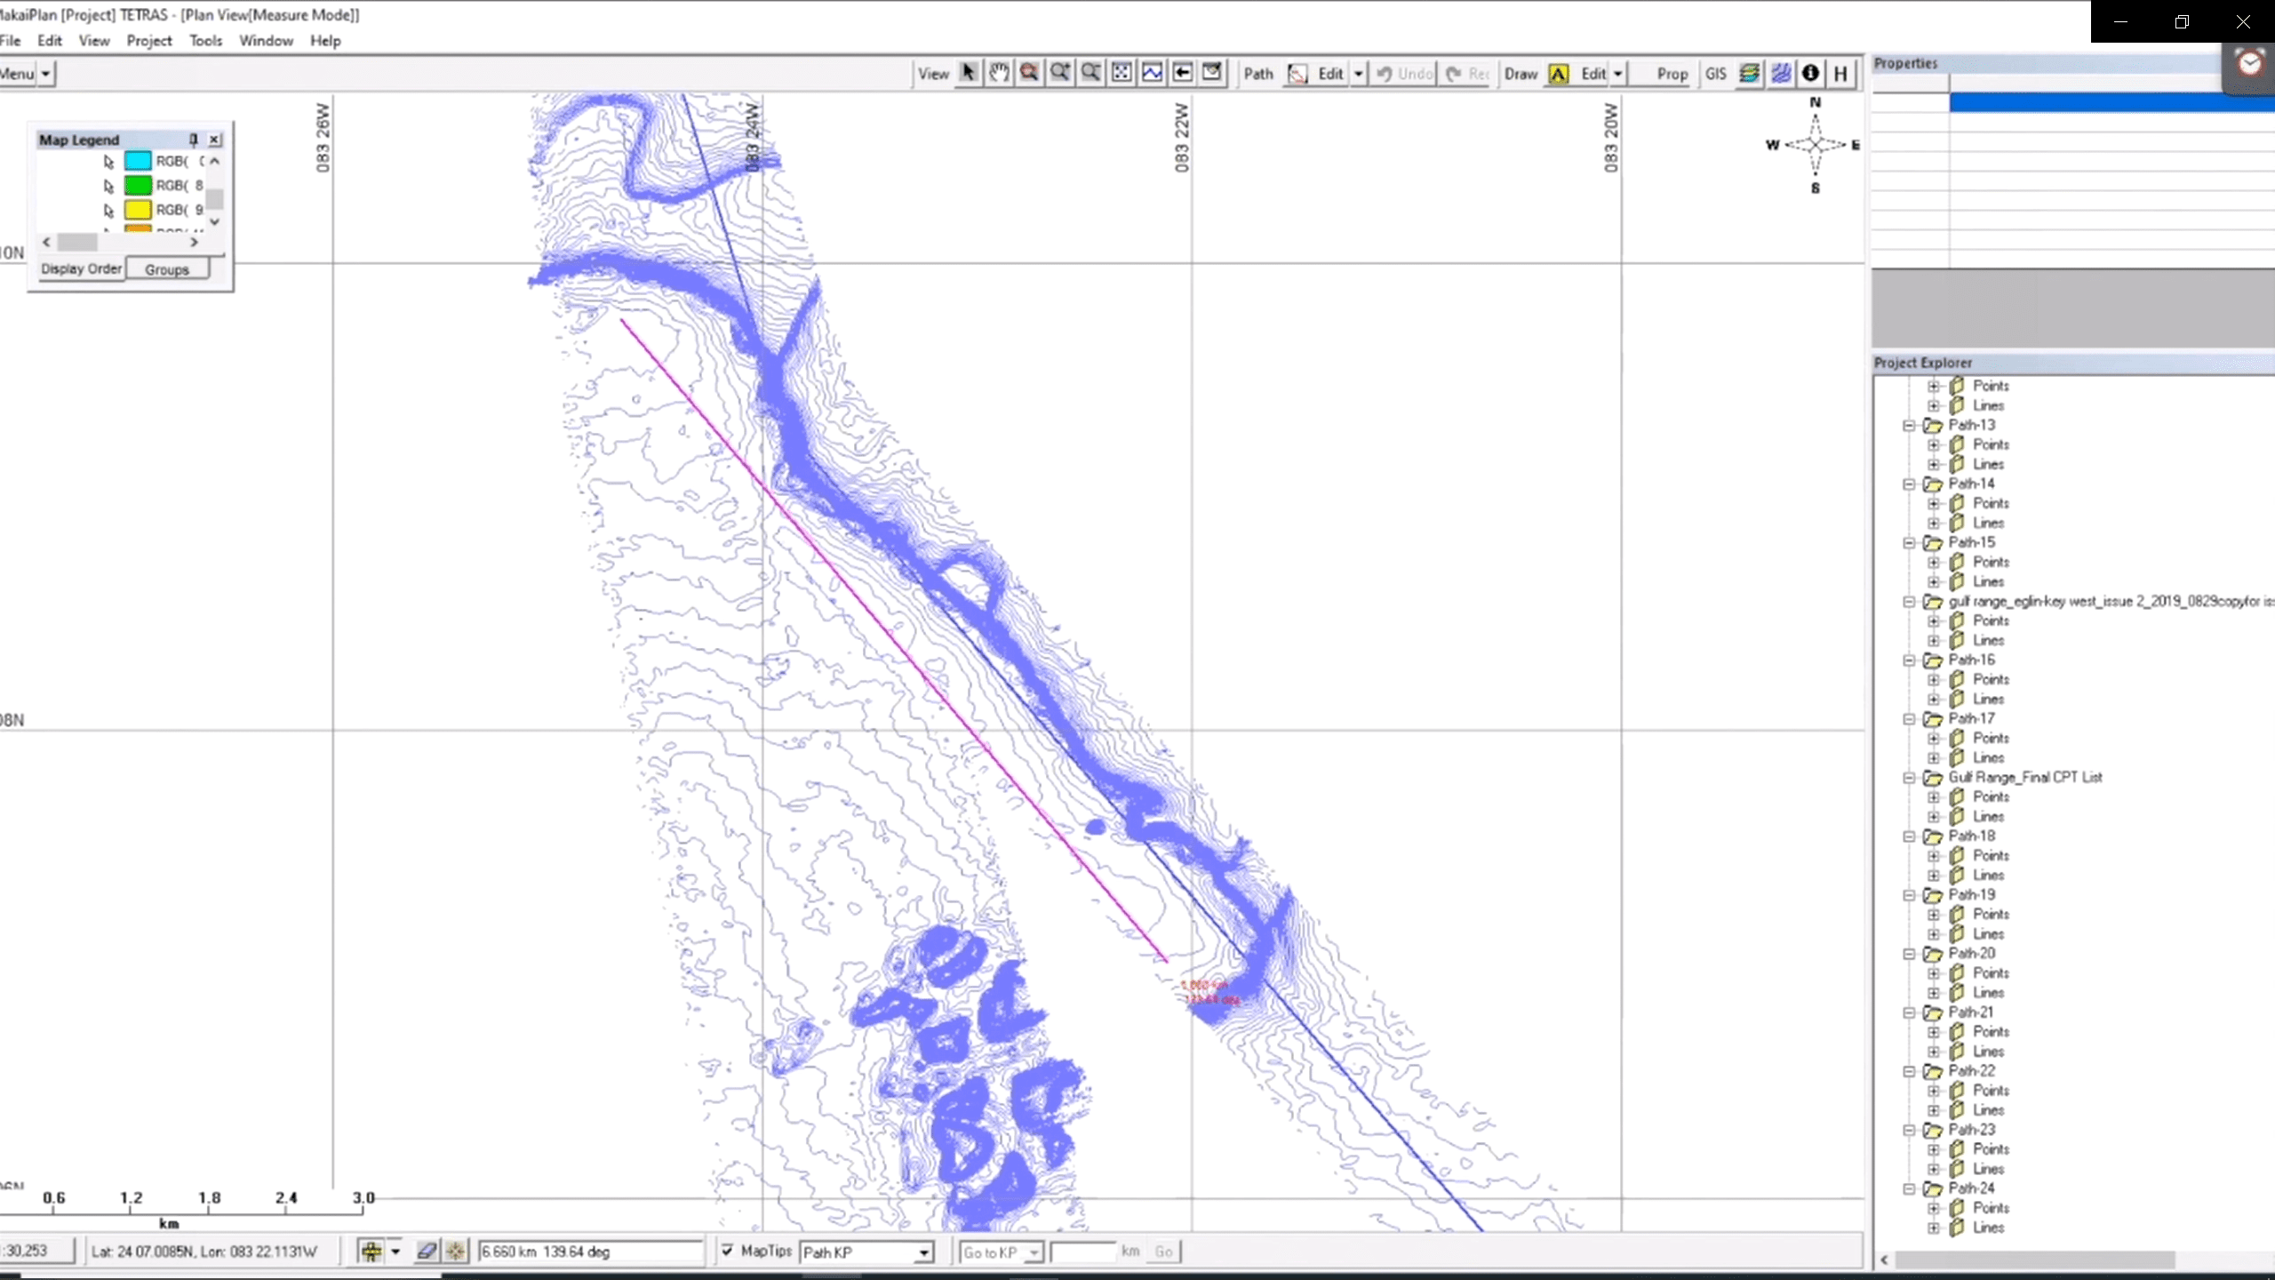This screenshot has width=2275, height=1280.
Task: Open the File menu
Action: (10, 41)
